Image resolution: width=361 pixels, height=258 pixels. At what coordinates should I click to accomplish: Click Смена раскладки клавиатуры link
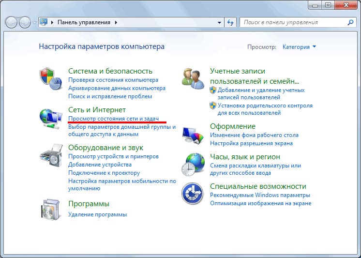point(256,169)
